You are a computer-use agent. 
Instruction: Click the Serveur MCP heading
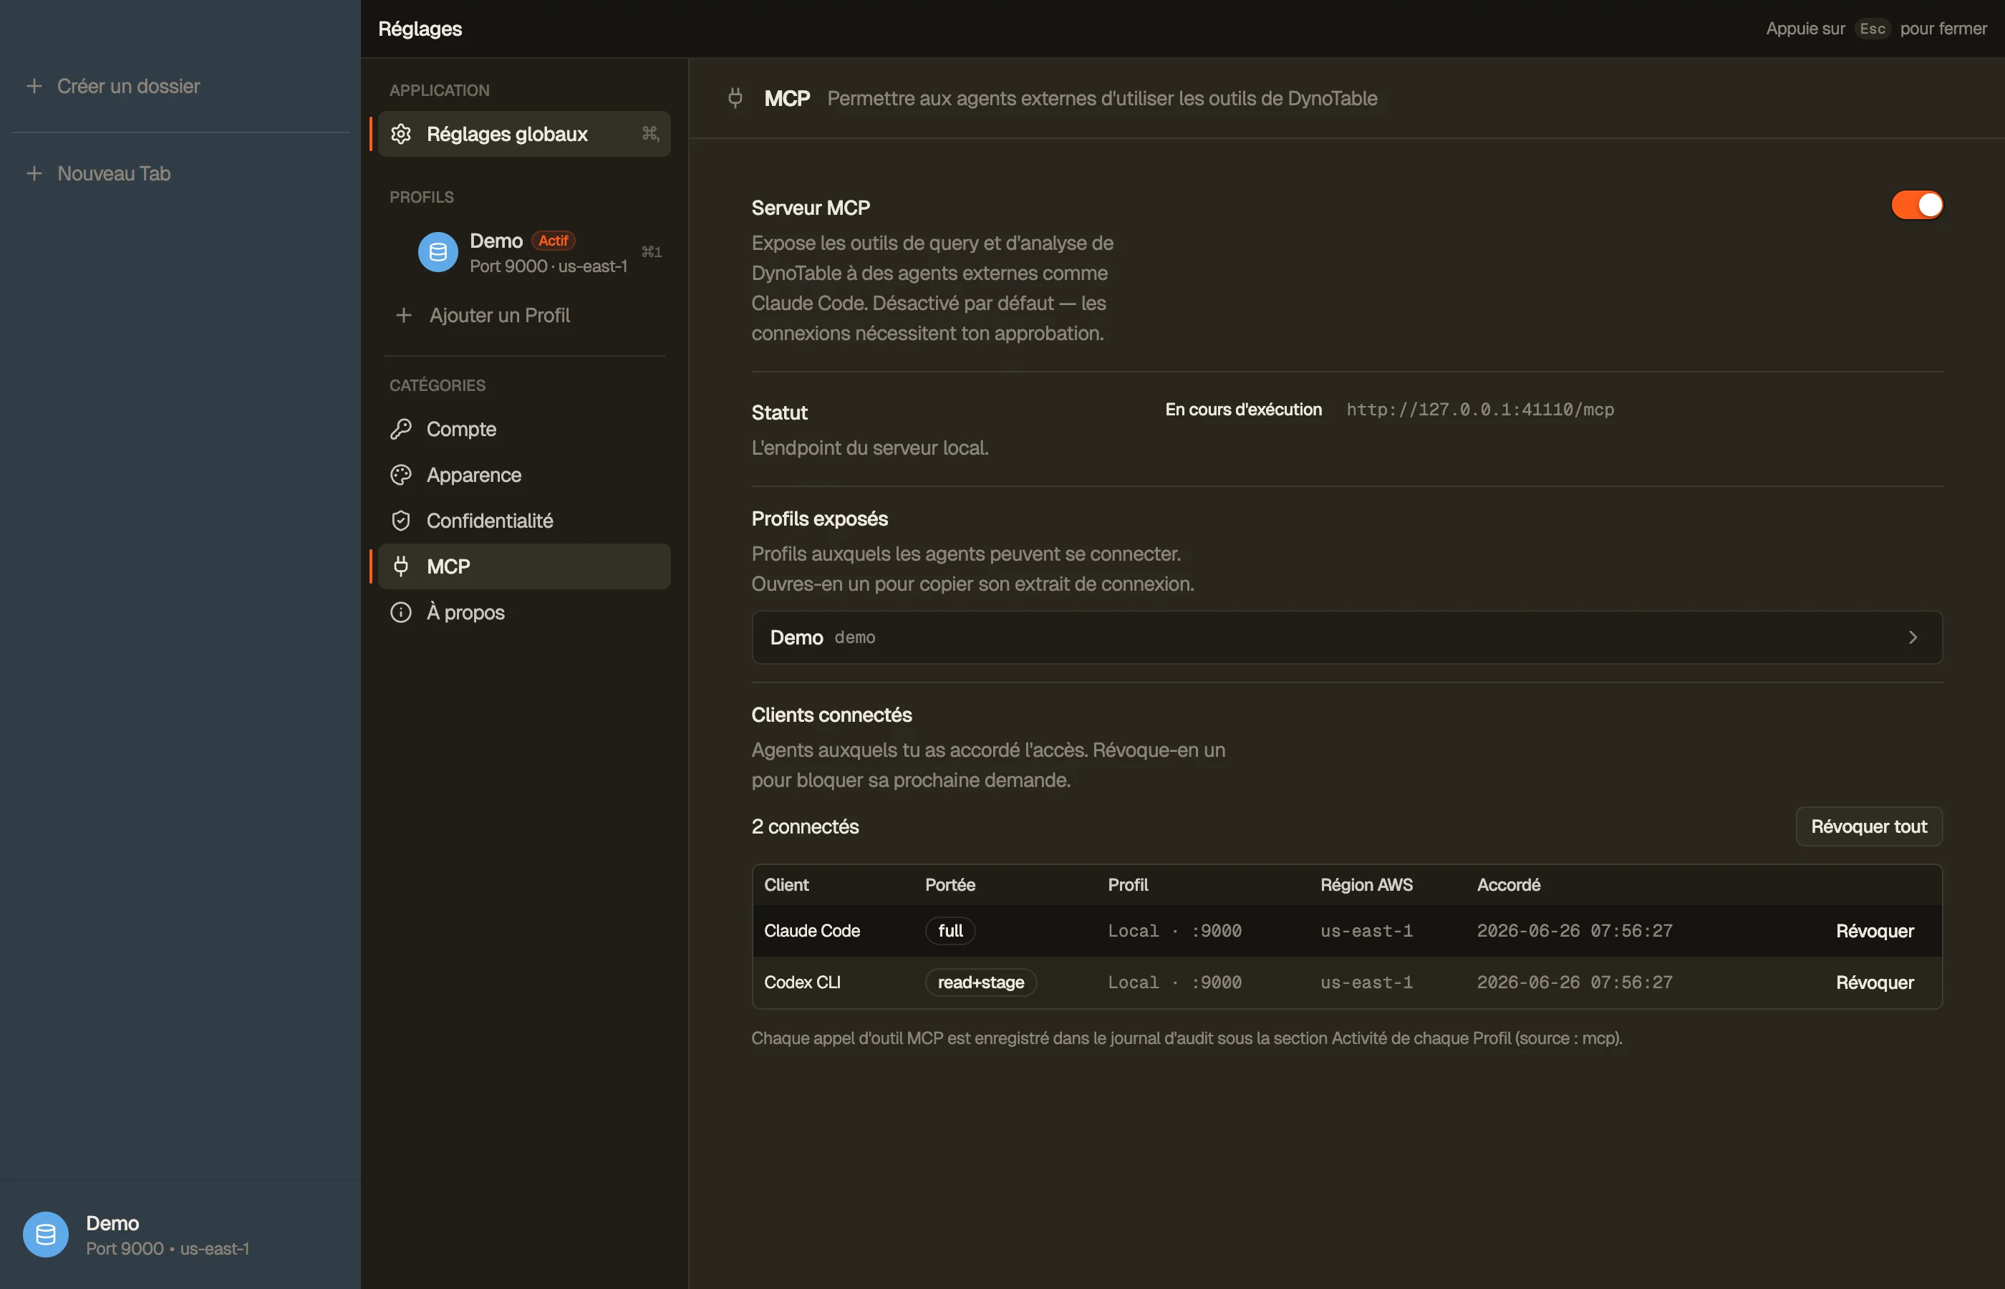810,208
